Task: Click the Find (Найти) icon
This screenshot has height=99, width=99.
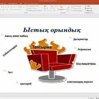Action: click(88, 6)
